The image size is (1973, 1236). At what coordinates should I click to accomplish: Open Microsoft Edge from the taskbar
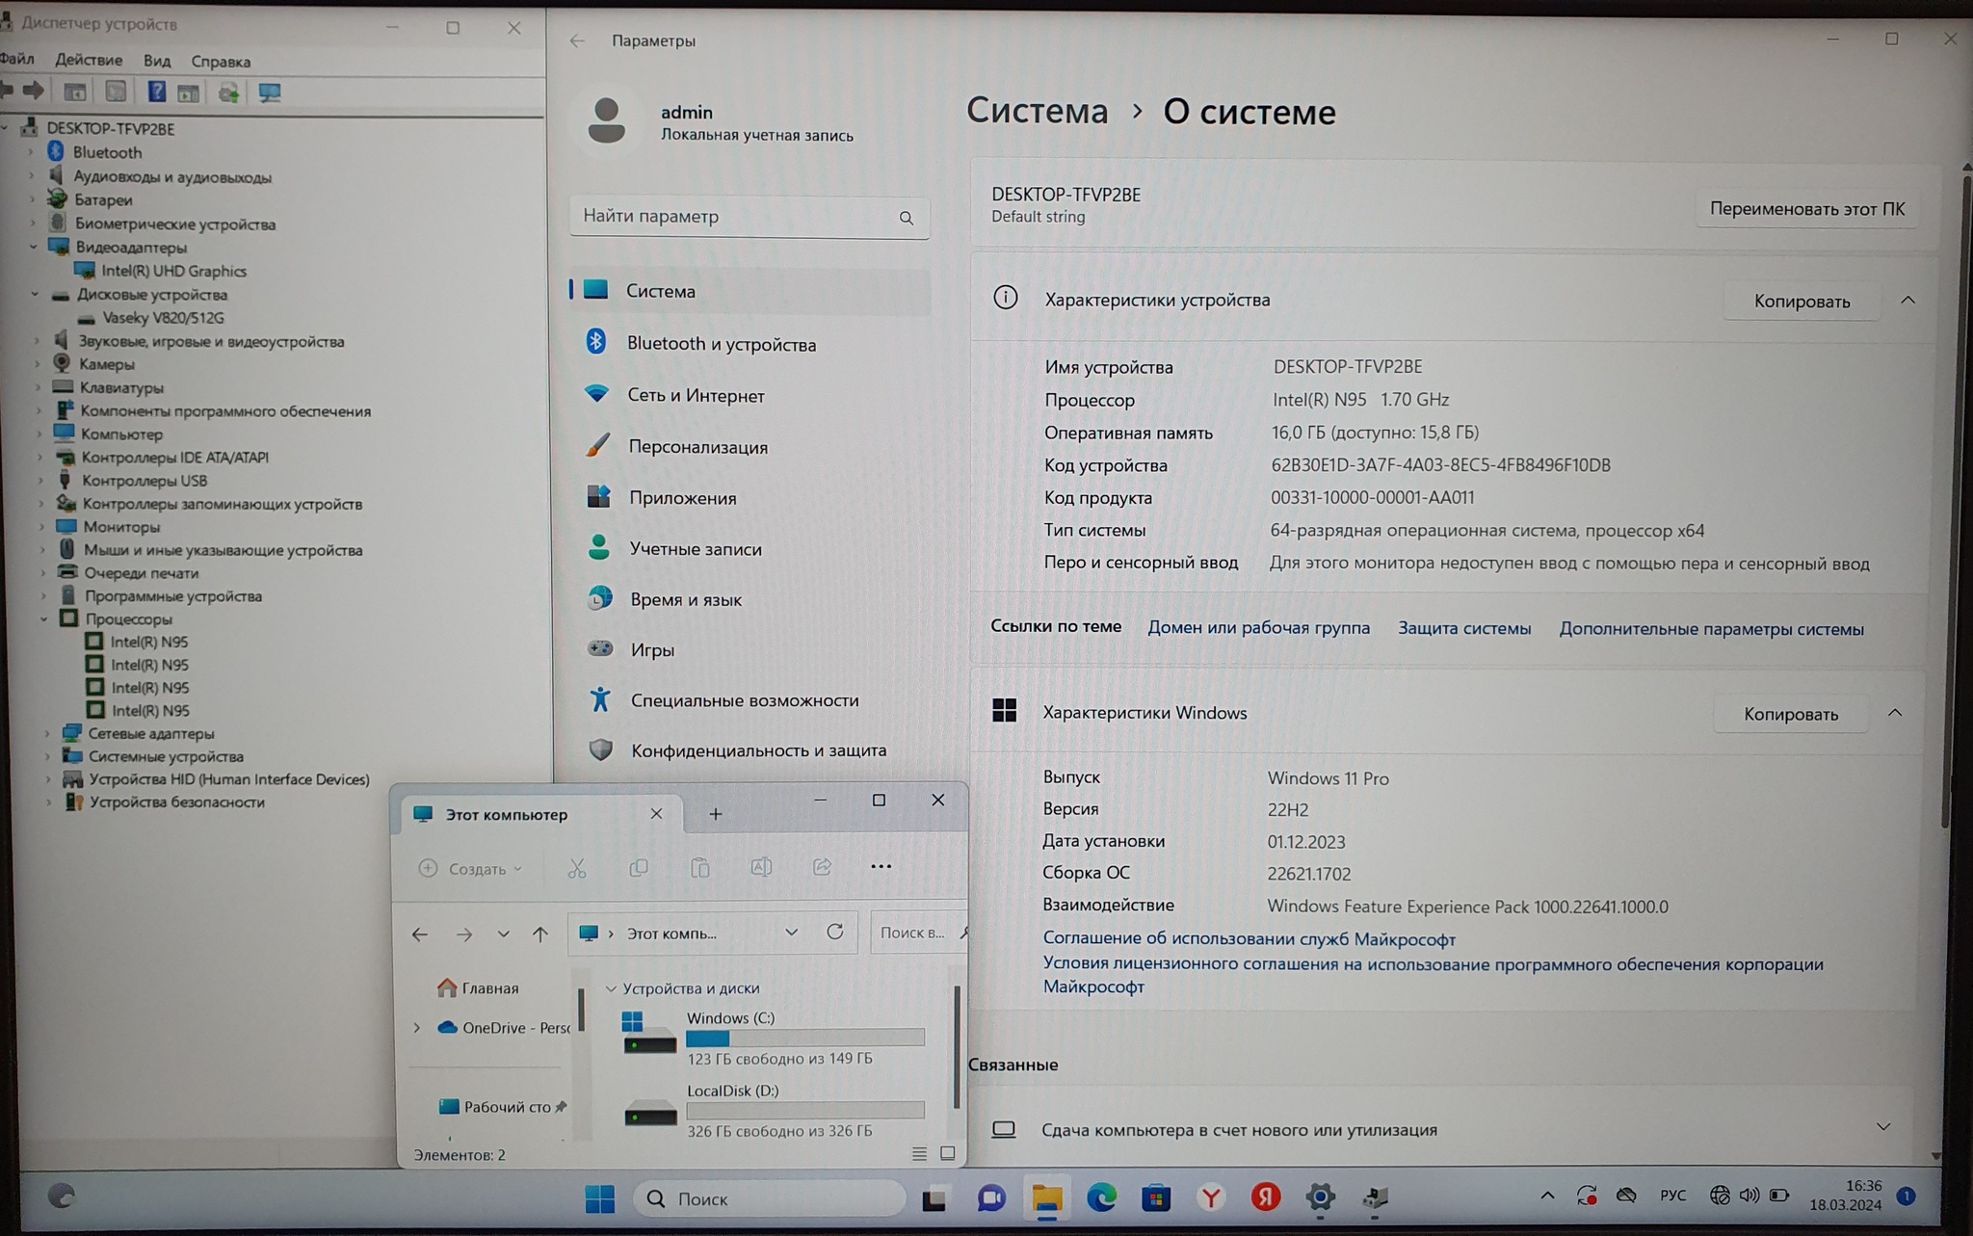click(1101, 1197)
